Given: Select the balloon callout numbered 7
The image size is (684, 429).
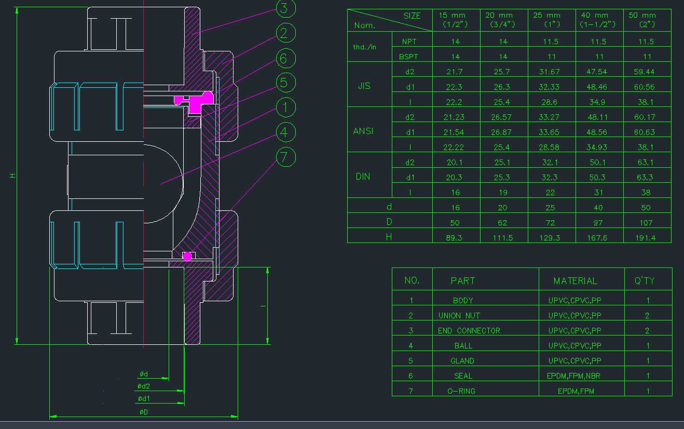Looking at the screenshot, I should point(285,157).
